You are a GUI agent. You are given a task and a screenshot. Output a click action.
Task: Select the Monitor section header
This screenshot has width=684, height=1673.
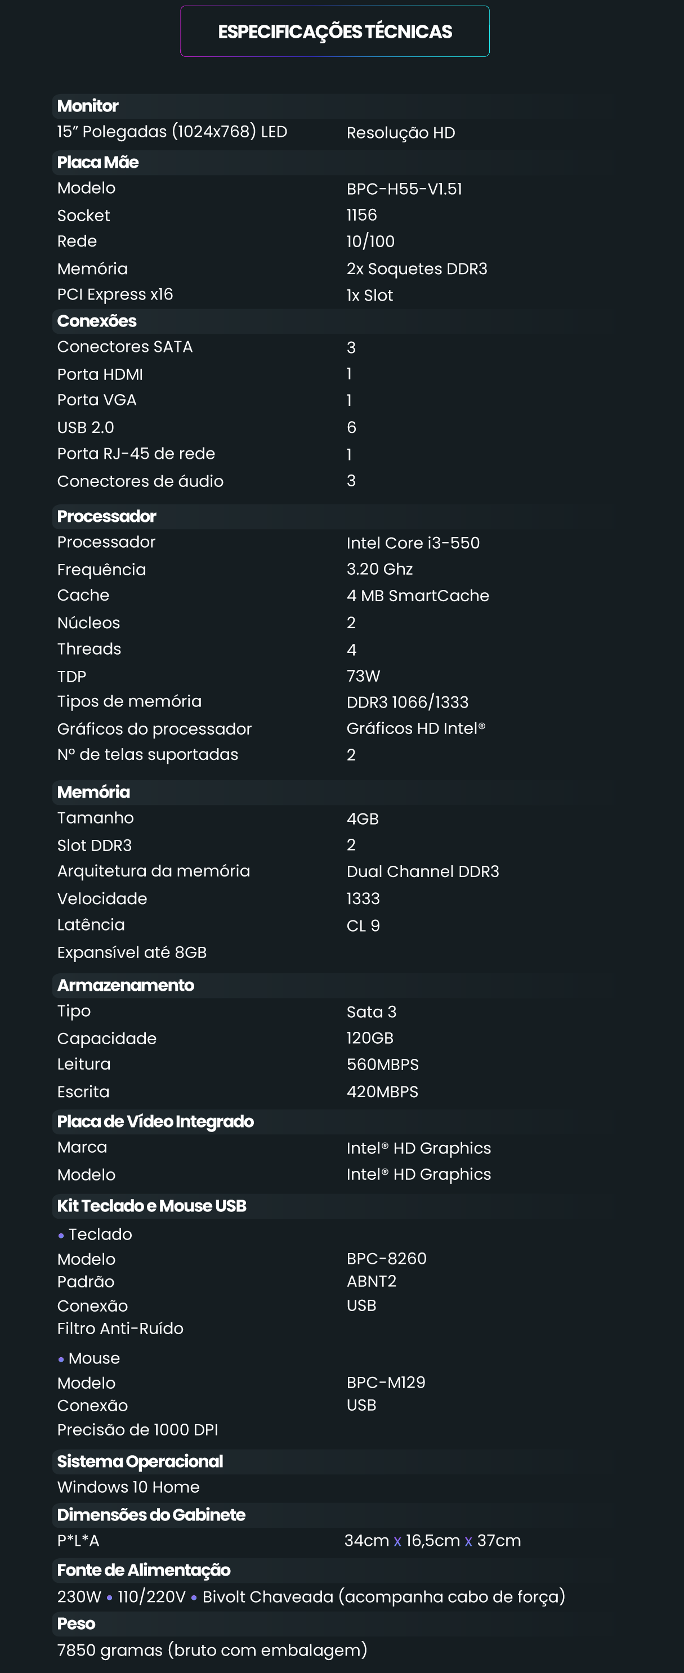[x=88, y=106]
